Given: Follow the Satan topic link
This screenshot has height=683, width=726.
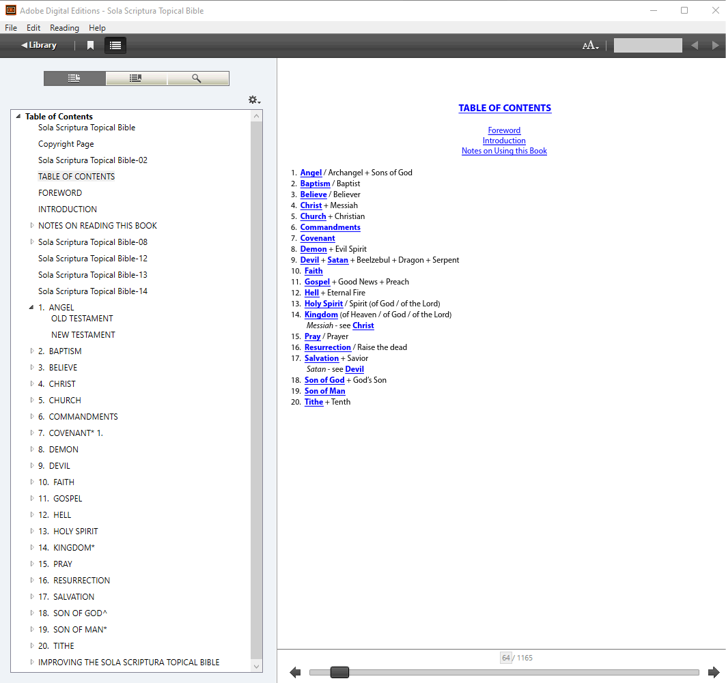Looking at the screenshot, I should 337,260.
